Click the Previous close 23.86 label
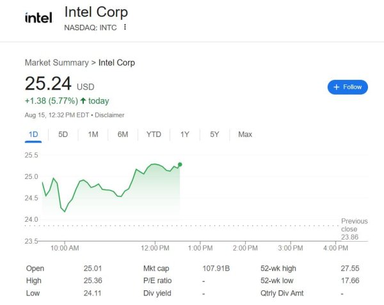Viewport: 384px width, 305px height. (354, 228)
